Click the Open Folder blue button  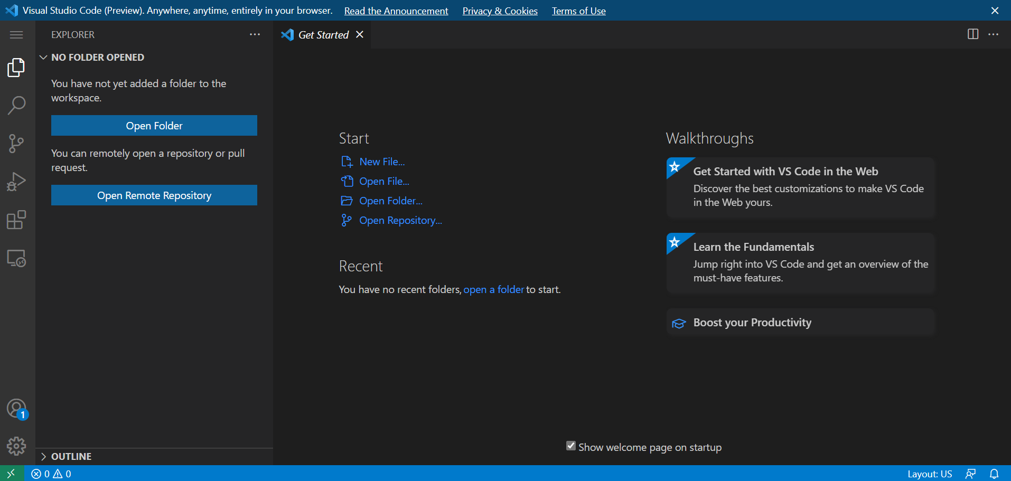(x=154, y=126)
